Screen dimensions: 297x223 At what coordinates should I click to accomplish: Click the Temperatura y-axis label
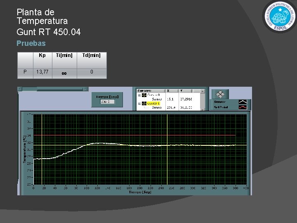[x=24, y=149]
